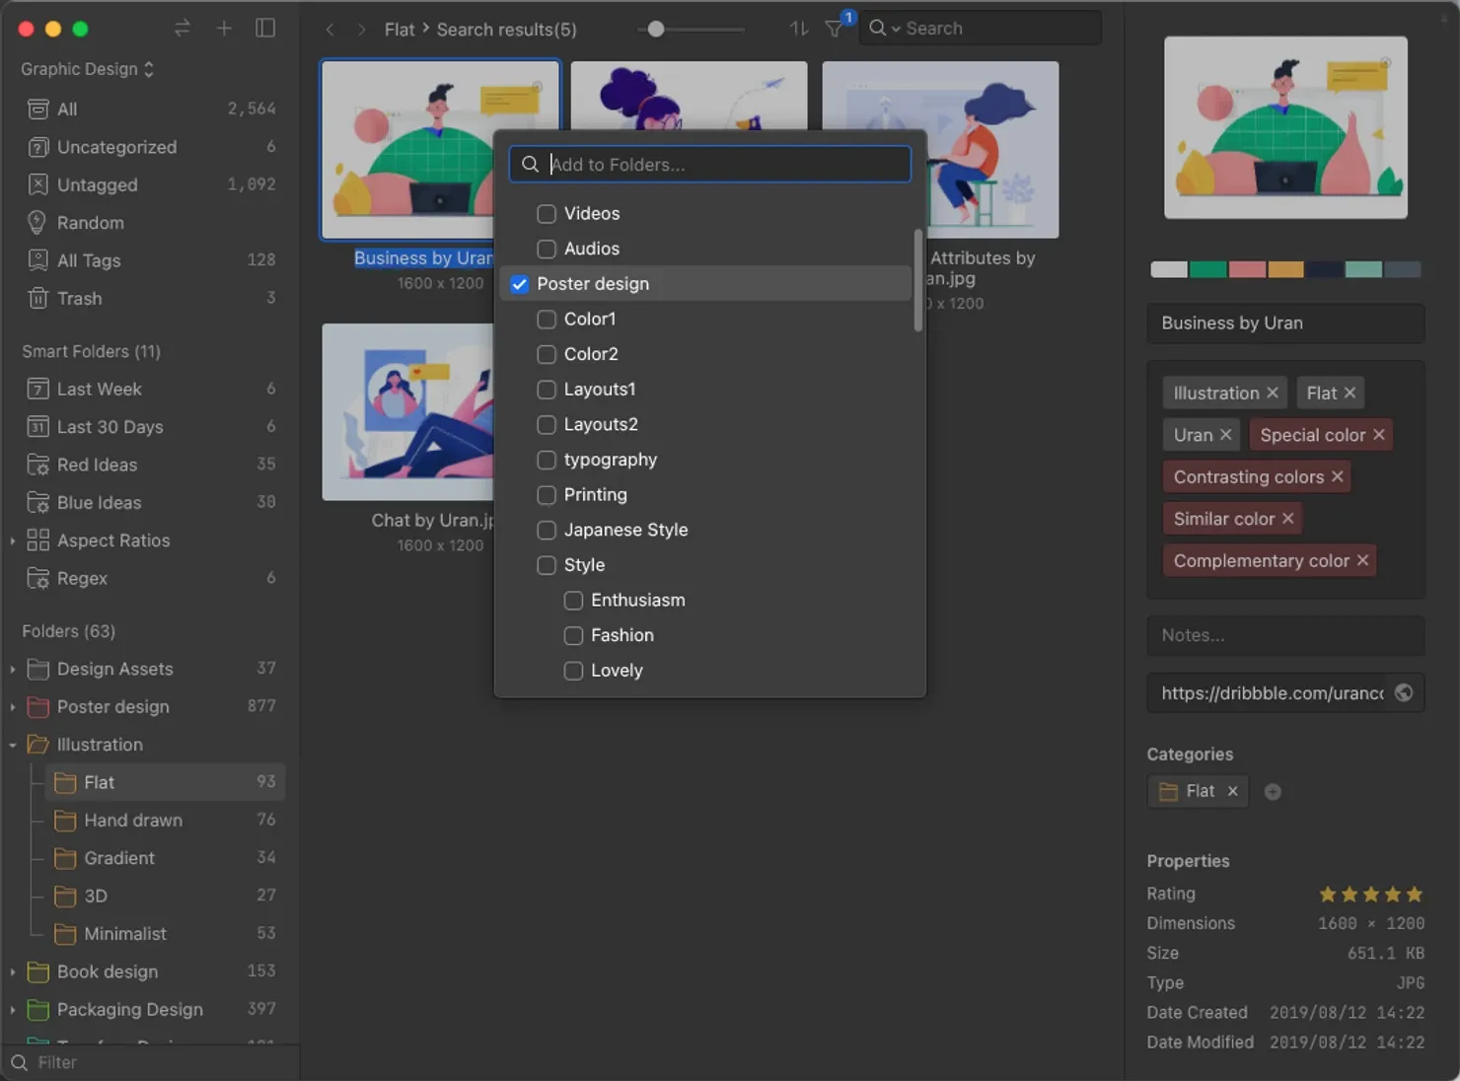The height and width of the screenshot is (1081, 1460).
Task: Remove the Special color tag
Action: tap(1379, 435)
